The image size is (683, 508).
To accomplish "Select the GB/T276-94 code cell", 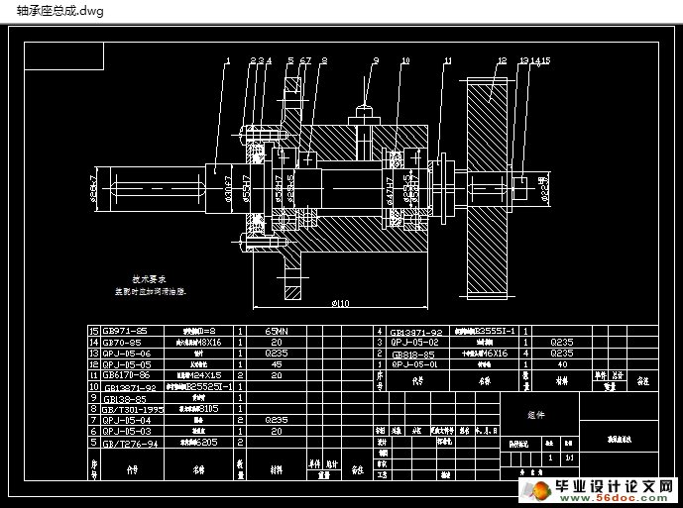I will [132, 444].
